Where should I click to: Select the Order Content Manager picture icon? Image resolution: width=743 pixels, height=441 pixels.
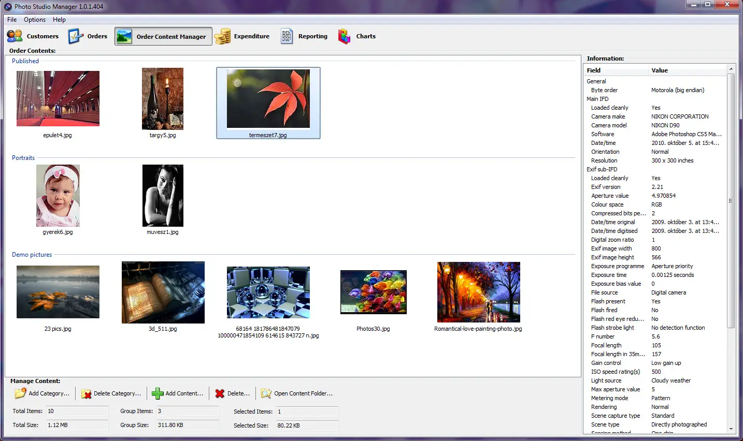(124, 37)
